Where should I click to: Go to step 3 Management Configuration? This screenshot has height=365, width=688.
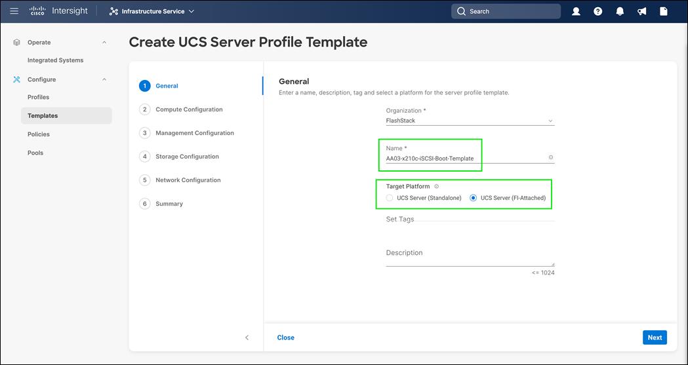click(186, 133)
